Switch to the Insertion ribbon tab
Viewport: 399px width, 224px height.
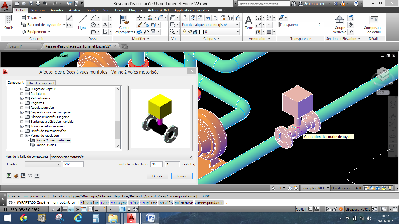point(38,10)
